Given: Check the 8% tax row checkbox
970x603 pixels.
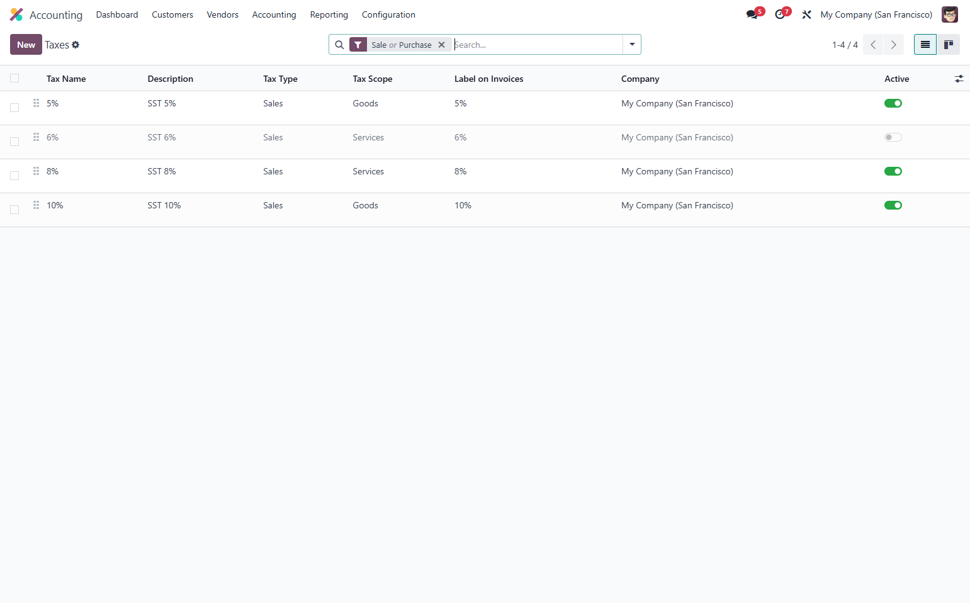Looking at the screenshot, I should 14,176.
